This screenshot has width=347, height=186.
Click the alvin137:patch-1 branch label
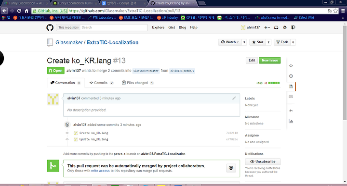point(182,71)
